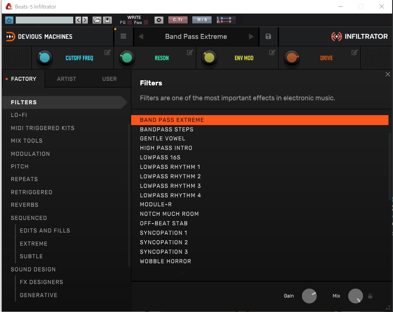
Task: Close the preset browser panel
Action: click(388, 75)
